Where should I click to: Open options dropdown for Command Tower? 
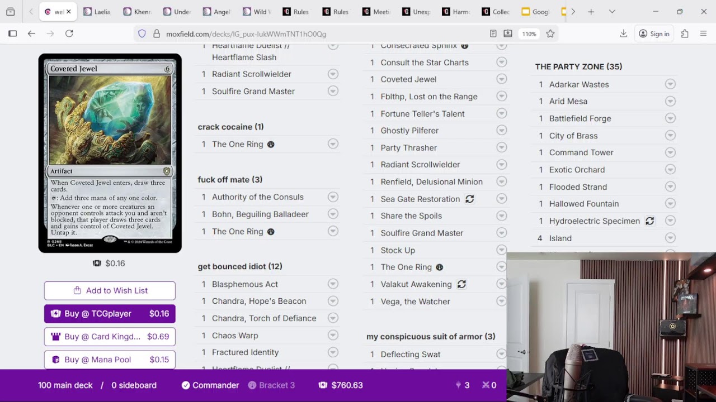[x=670, y=152]
